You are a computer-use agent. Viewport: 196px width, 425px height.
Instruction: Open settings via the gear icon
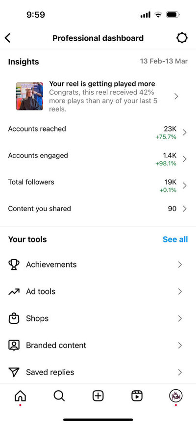[182, 38]
